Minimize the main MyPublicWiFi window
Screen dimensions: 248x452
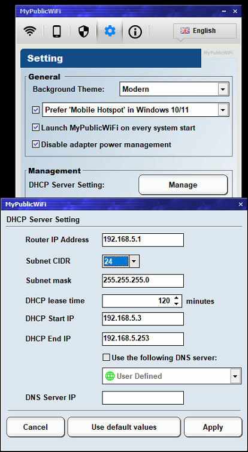pos(224,11)
